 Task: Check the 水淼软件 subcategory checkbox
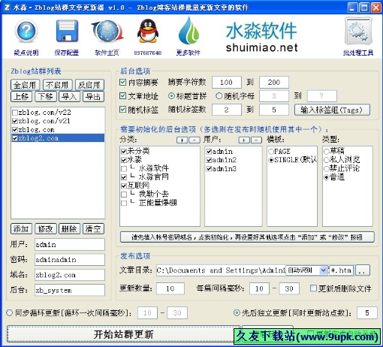124,169
